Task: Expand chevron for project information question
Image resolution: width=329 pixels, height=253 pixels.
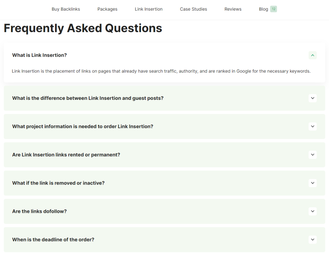Action: point(313,126)
